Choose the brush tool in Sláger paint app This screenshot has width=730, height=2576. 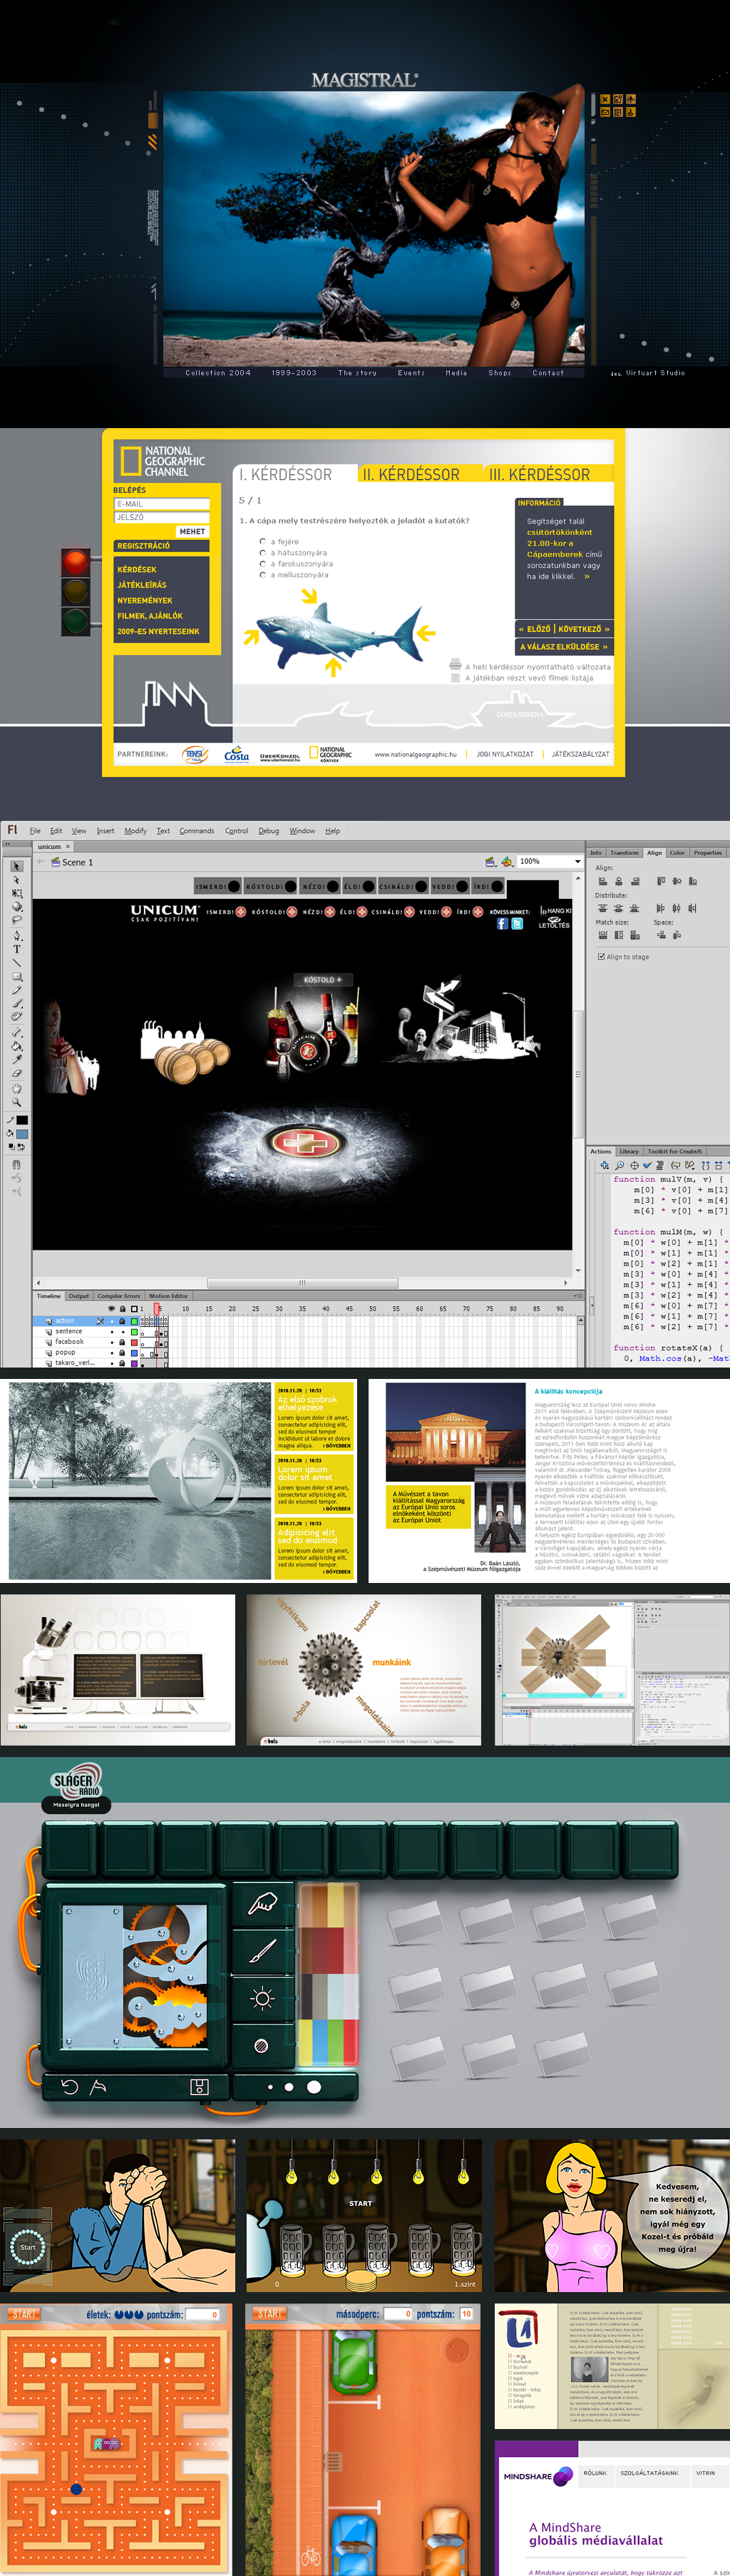(x=263, y=1951)
